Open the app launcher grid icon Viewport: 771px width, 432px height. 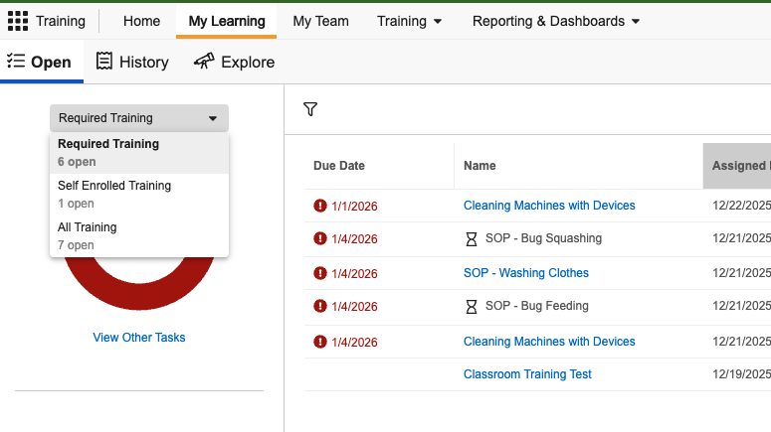click(18, 21)
